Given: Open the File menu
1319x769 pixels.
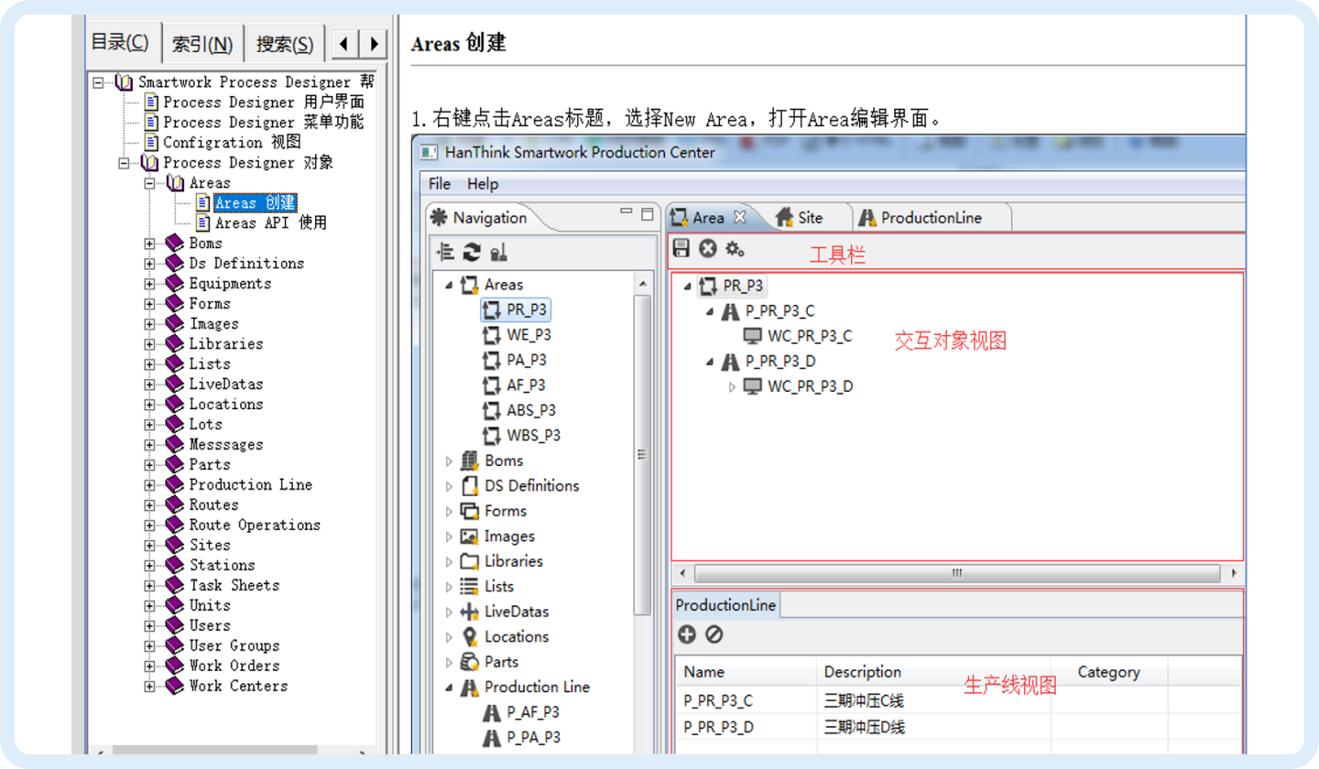Looking at the screenshot, I should (x=440, y=184).
